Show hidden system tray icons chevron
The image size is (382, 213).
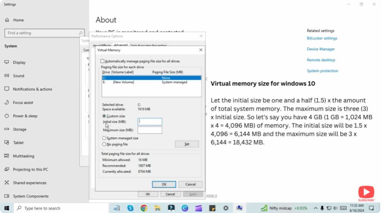(x=316, y=208)
